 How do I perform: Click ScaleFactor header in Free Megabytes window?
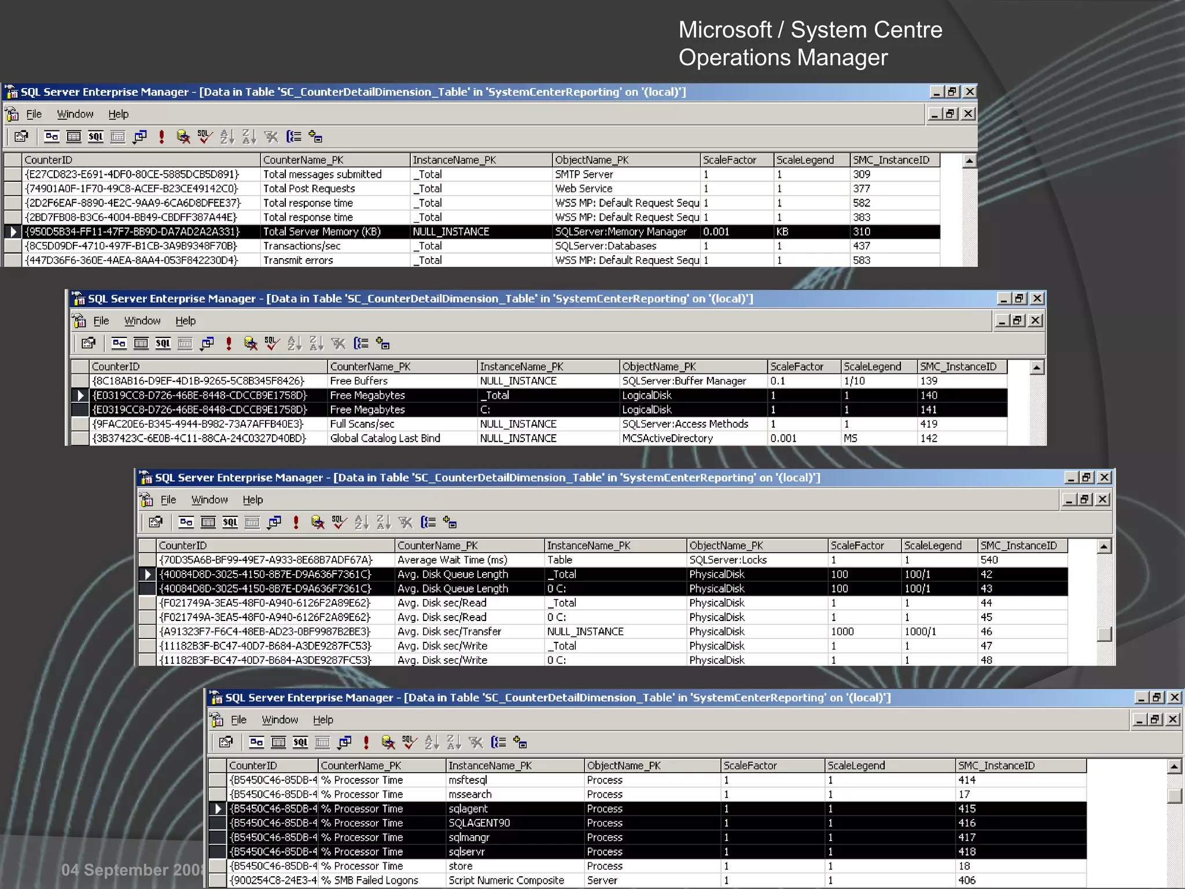(804, 366)
